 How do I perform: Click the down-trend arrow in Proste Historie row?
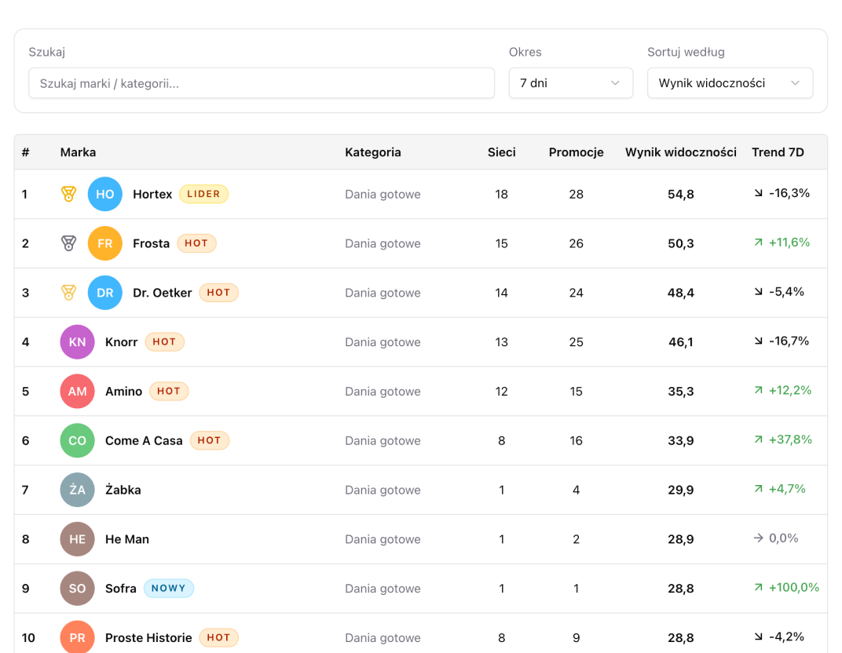[x=758, y=637]
